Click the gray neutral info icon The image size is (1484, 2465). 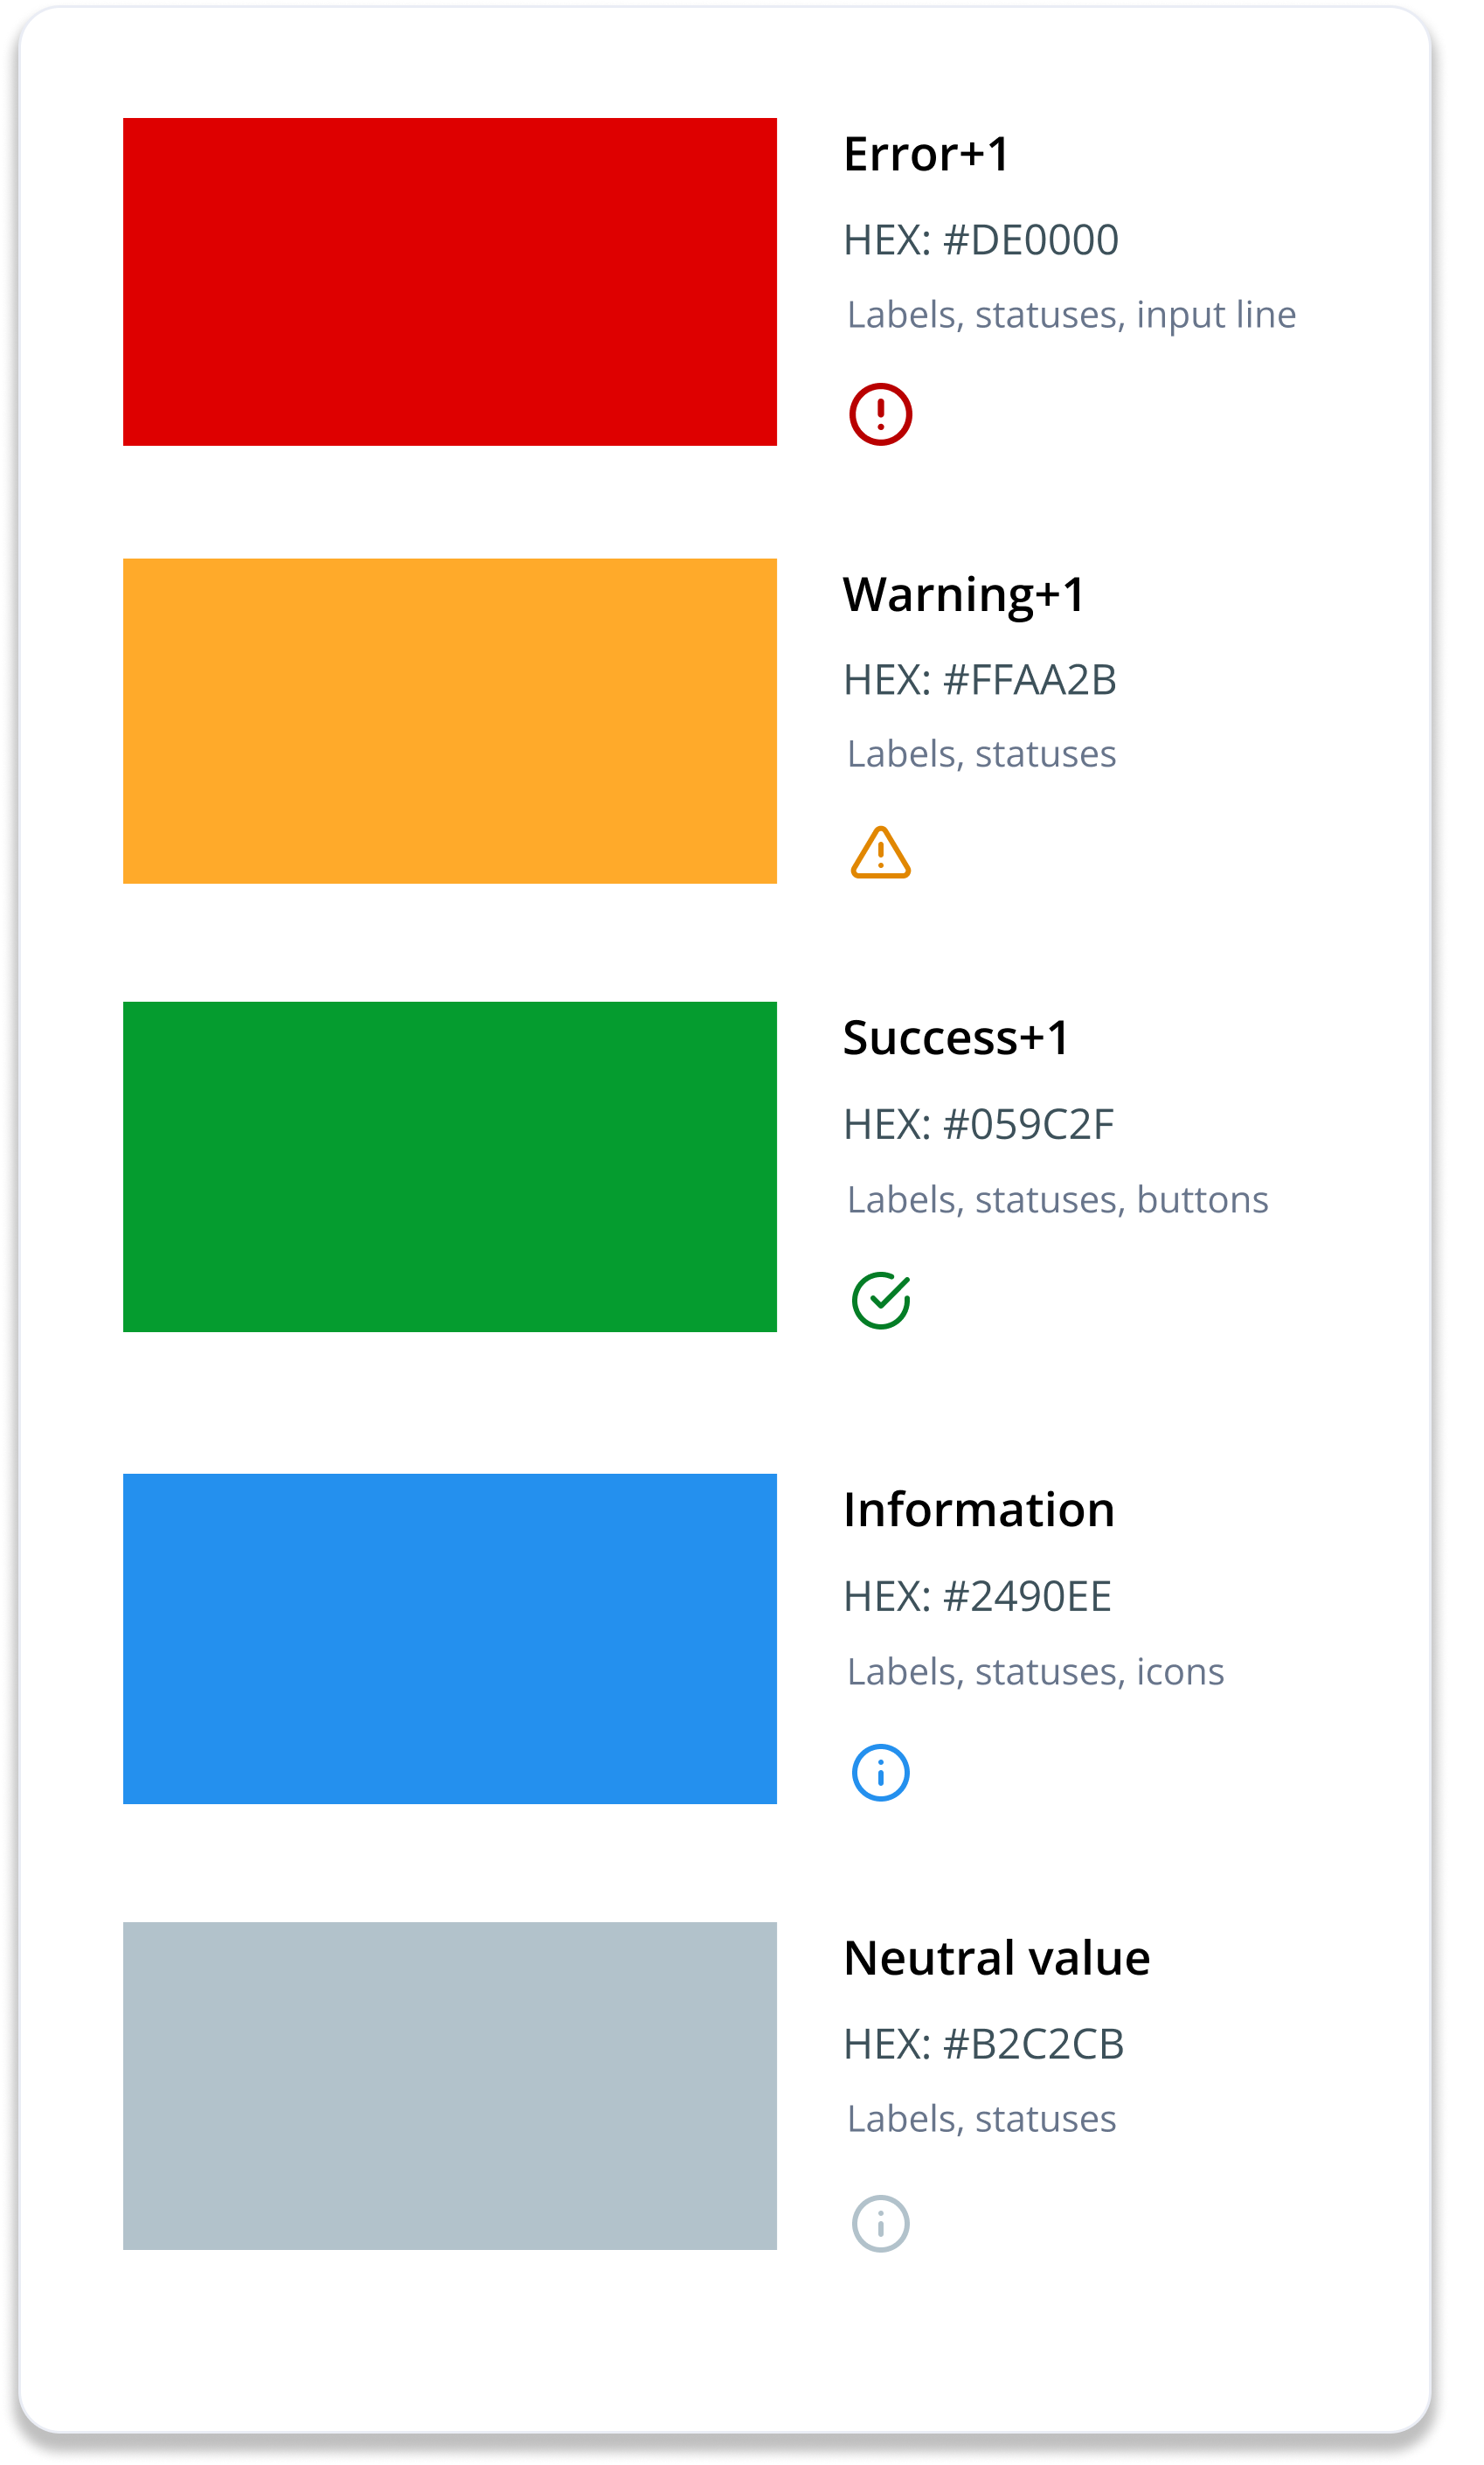tap(880, 2224)
